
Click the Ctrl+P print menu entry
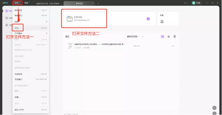click(x=30, y=103)
